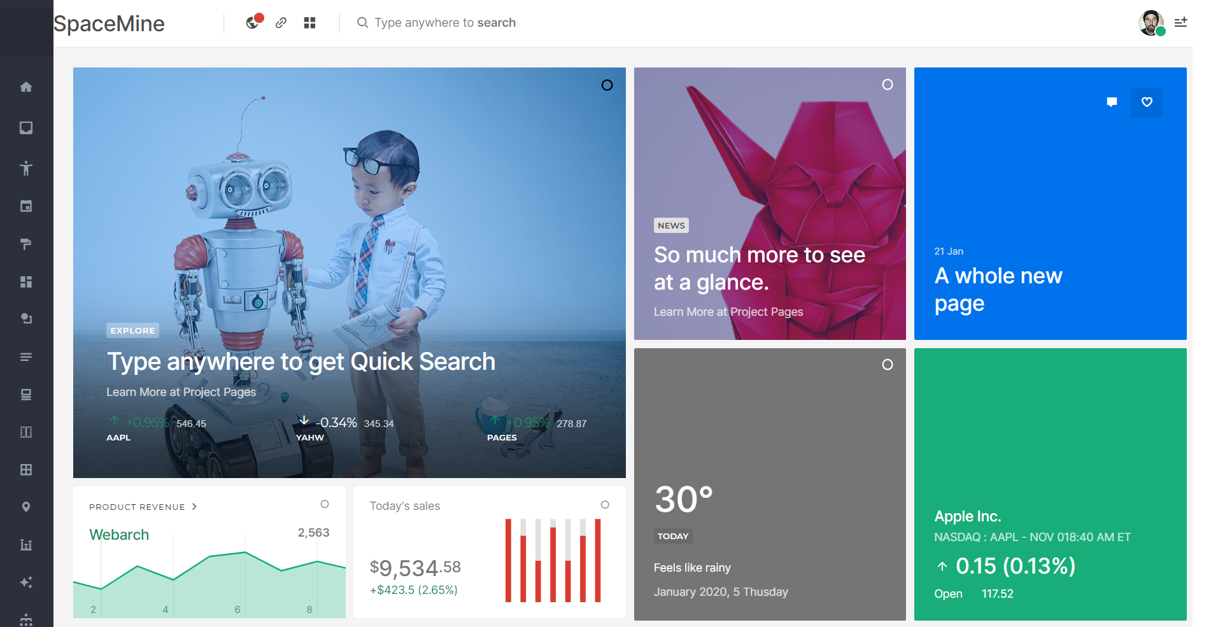The width and height of the screenshot is (1211, 627).
Task: Click the Webarch label in revenue chart
Action: coord(119,535)
